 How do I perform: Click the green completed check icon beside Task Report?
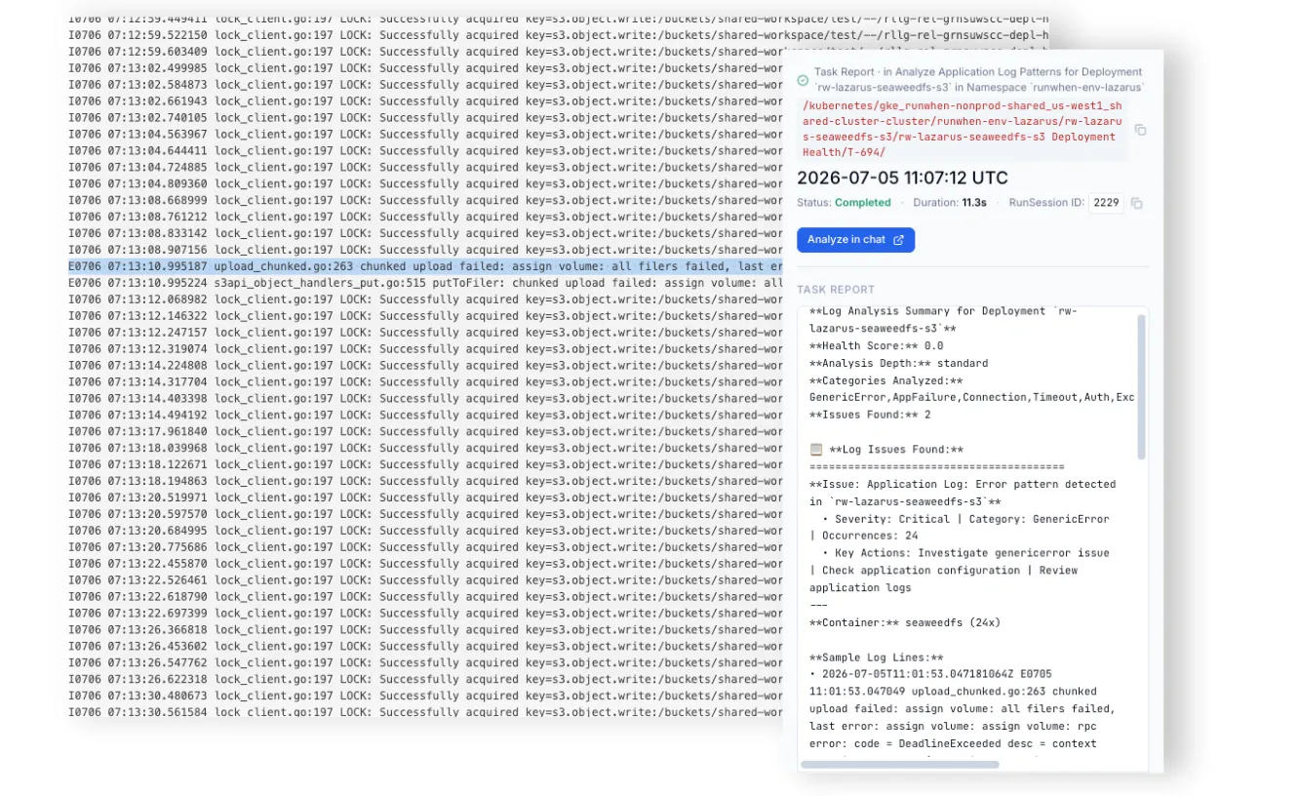tap(803, 81)
